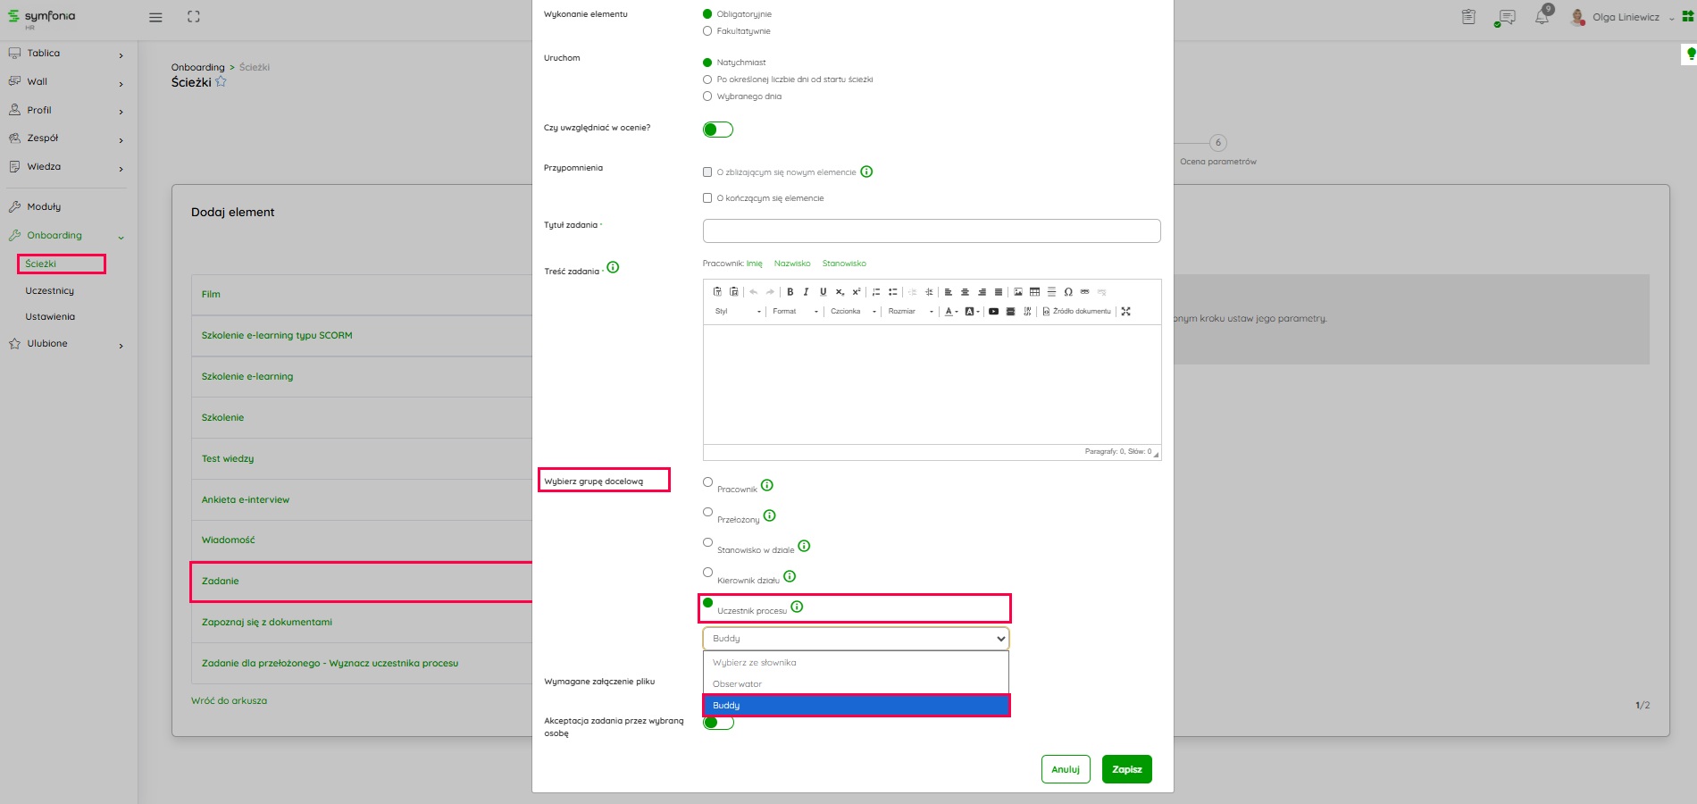Click the Zapisz button
This screenshot has width=1697, height=804.
tap(1126, 769)
